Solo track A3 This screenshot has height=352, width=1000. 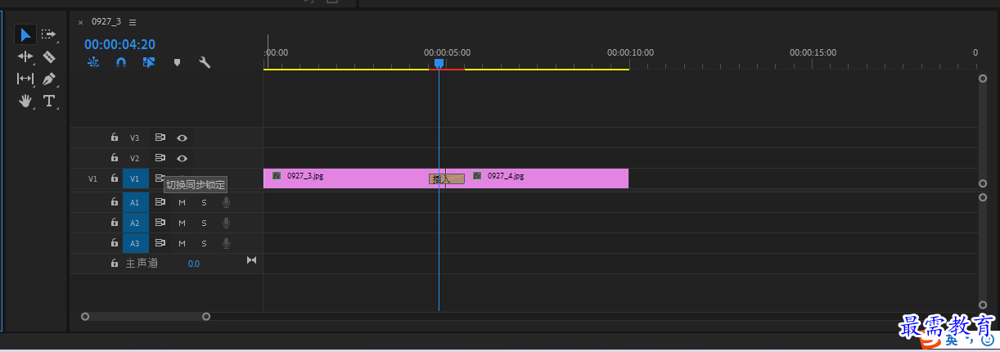tap(205, 243)
